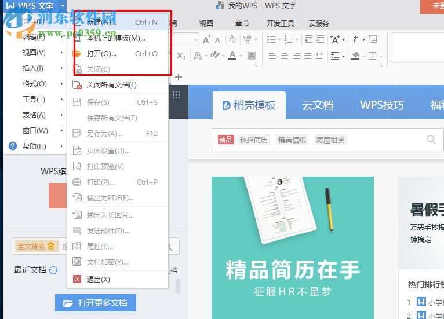The image size is (444, 319).
Task: Open the font dialog launcher corner icon
Action: coord(256,65)
